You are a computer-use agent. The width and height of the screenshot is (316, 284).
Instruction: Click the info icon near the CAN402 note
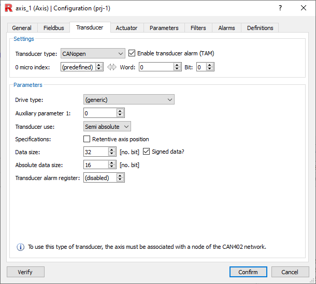20,247
